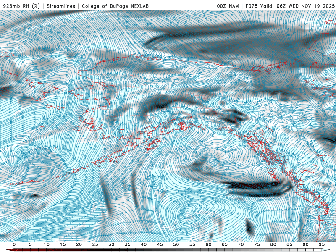Viewport: 336px width, 252px height.
Task: Click the "40" value on the RH scale
Action: tap(144, 244)
